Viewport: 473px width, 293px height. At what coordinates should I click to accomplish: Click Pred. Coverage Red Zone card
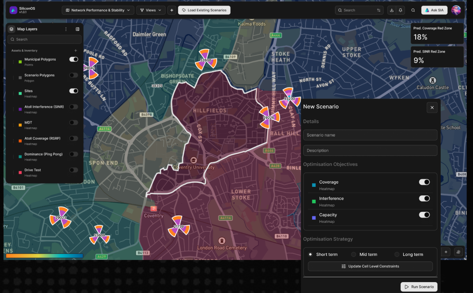click(437, 33)
